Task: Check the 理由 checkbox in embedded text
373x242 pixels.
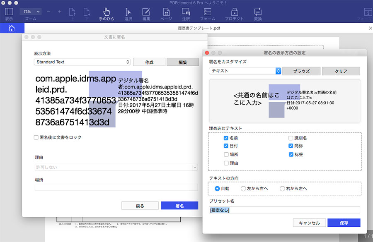Action: pos(226,163)
